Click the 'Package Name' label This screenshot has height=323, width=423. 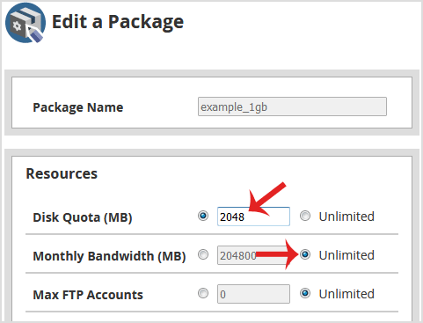coord(78,107)
